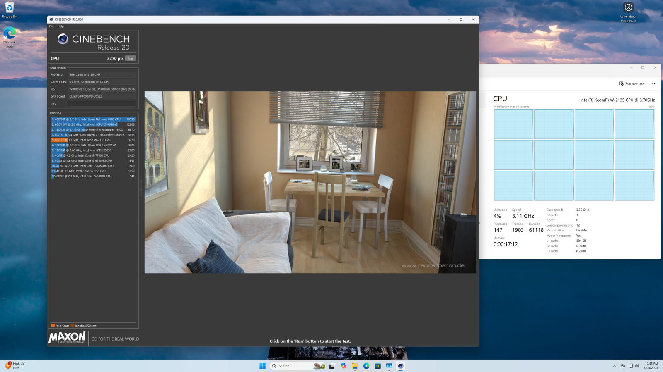Click the empty Info input field
This screenshot has width=663, height=372.
(x=102, y=103)
